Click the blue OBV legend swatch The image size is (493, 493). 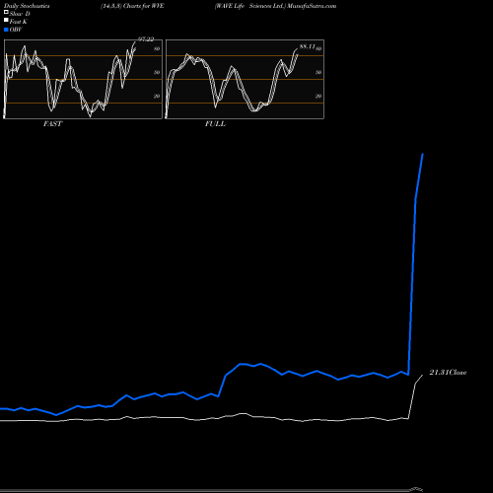(x=6, y=30)
